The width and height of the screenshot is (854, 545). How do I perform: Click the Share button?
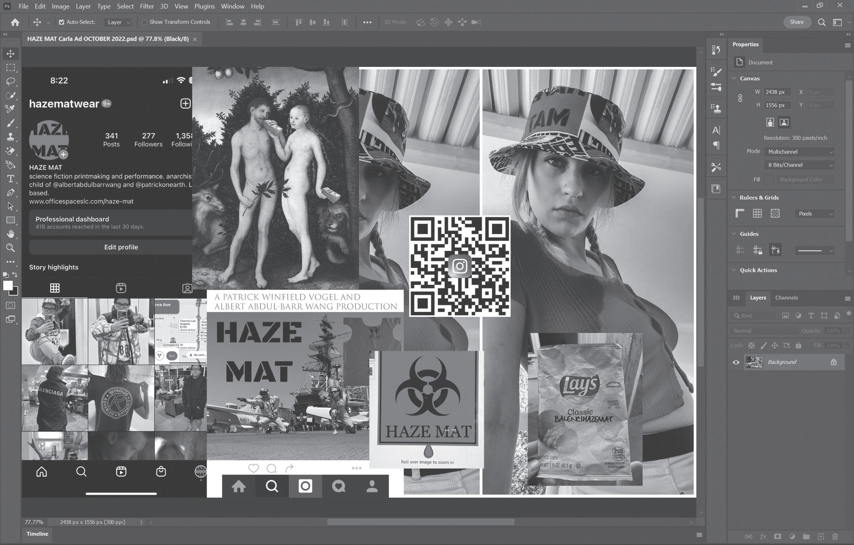click(x=797, y=22)
